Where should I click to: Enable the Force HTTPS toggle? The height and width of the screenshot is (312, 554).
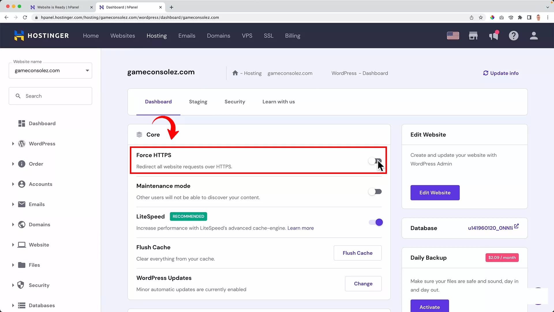click(x=375, y=161)
